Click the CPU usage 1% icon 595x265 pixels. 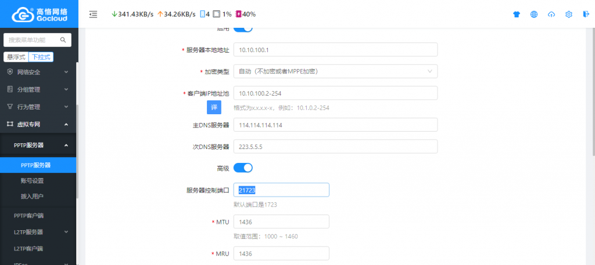click(216, 14)
